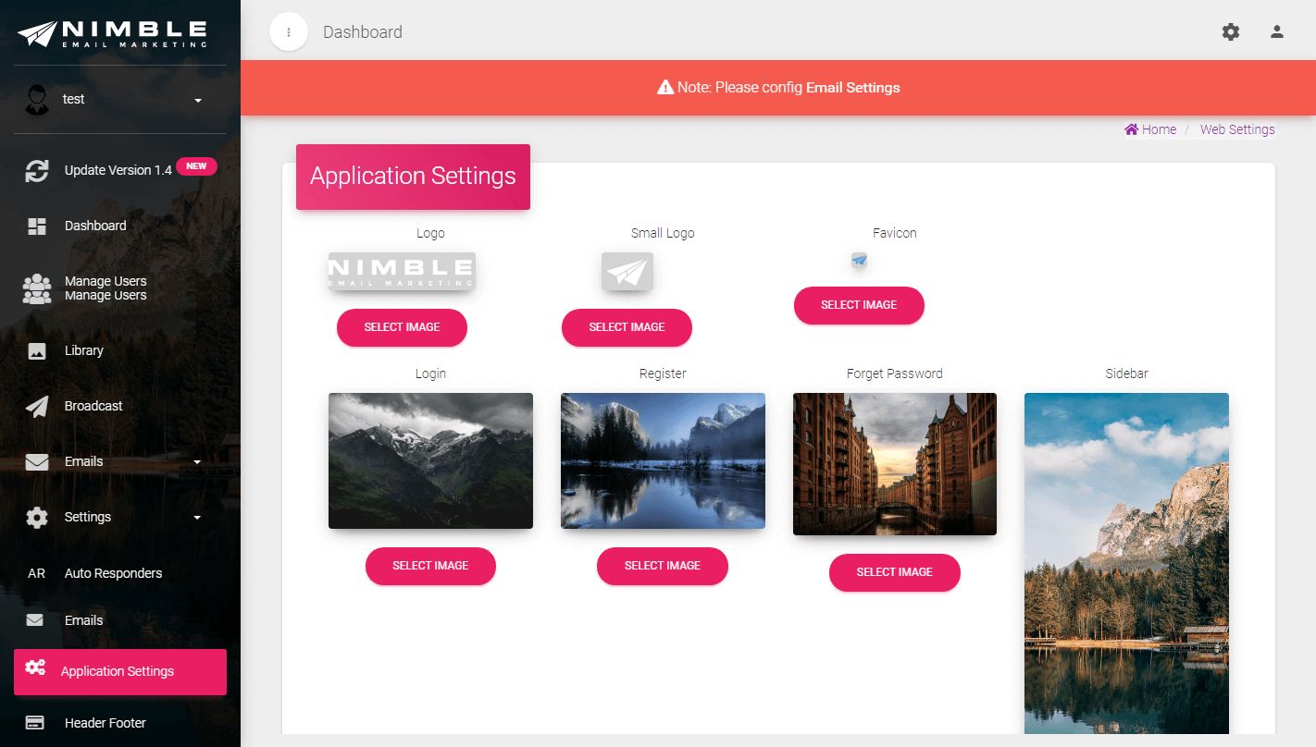Select Application Settings in the sidebar
The image size is (1316, 747).
pyautogui.click(x=118, y=672)
